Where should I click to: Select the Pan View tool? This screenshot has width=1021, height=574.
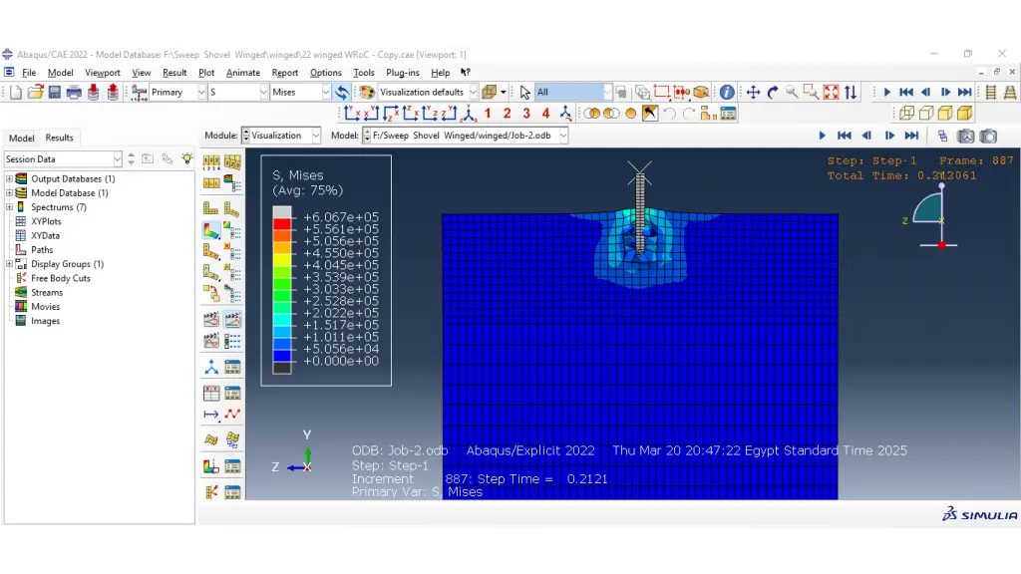pyautogui.click(x=754, y=93)
